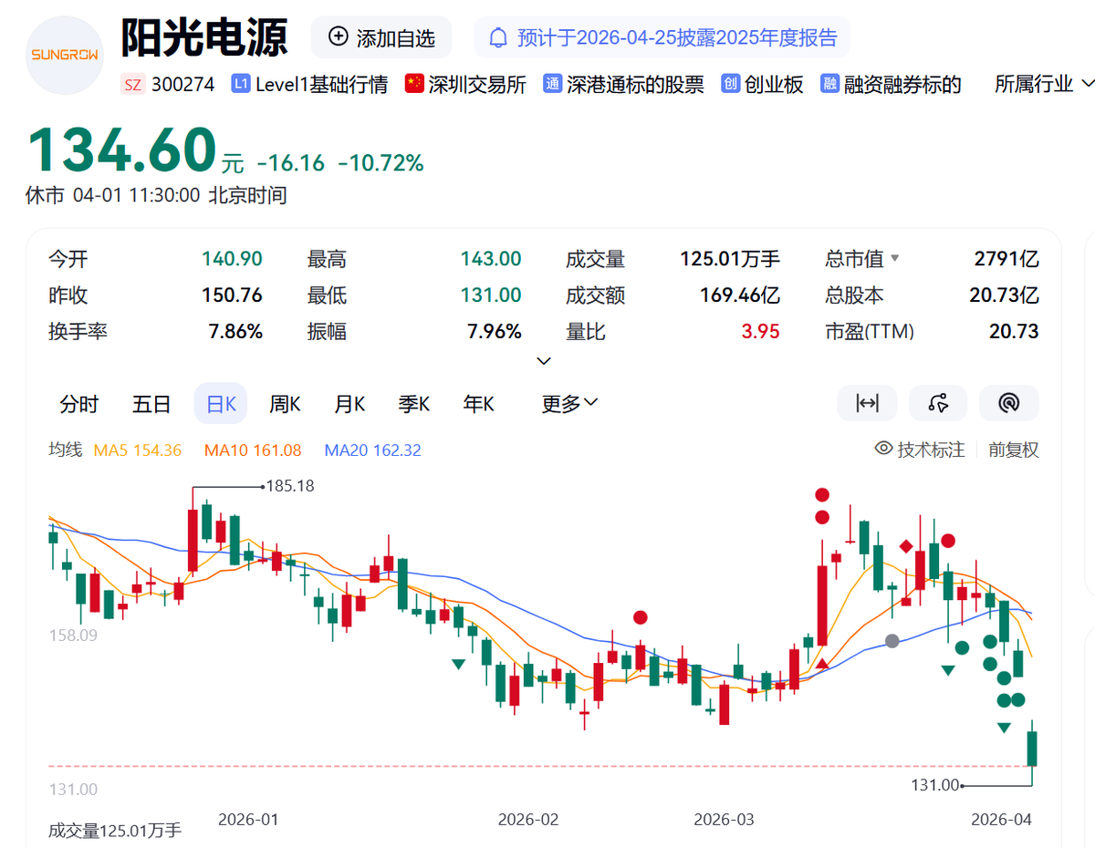Click the red diamond chart marker
This screenshot has height=848, width=1095.
906,546
